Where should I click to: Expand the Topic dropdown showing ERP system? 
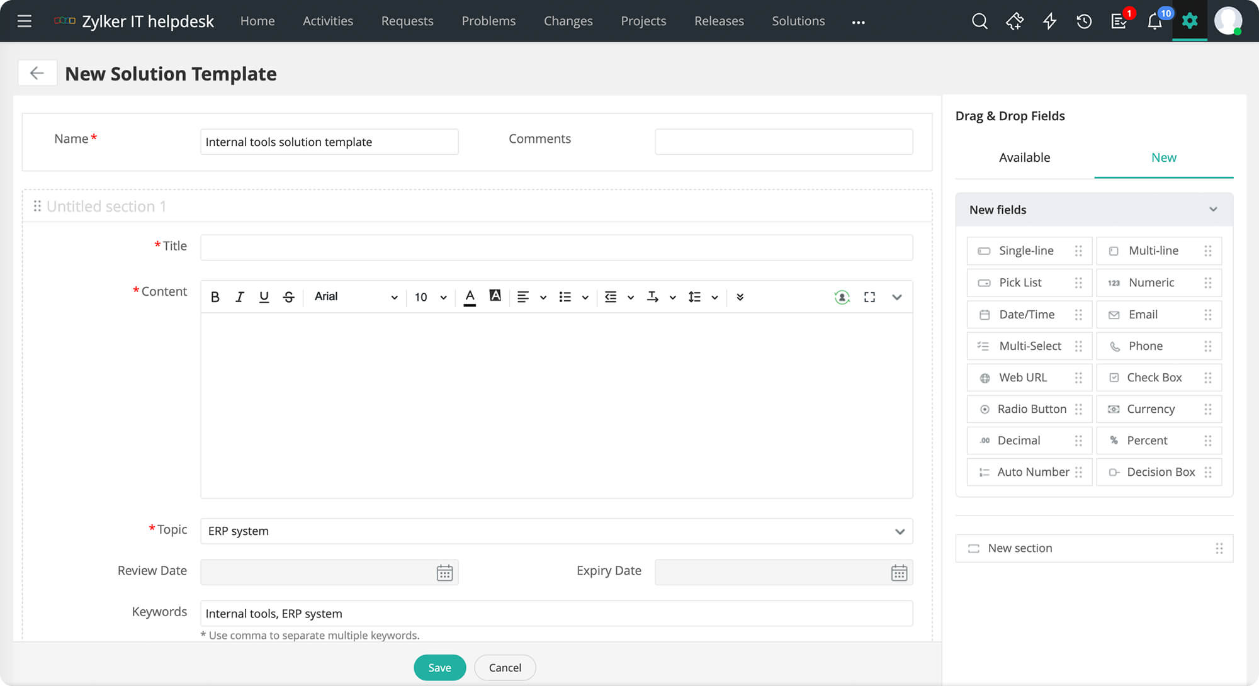pos(900,531)
